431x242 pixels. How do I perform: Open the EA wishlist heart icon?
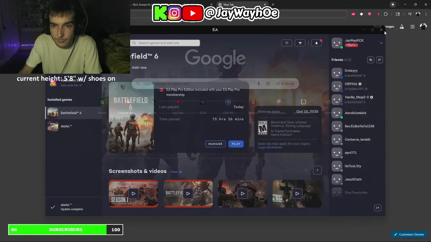[287, 43]
